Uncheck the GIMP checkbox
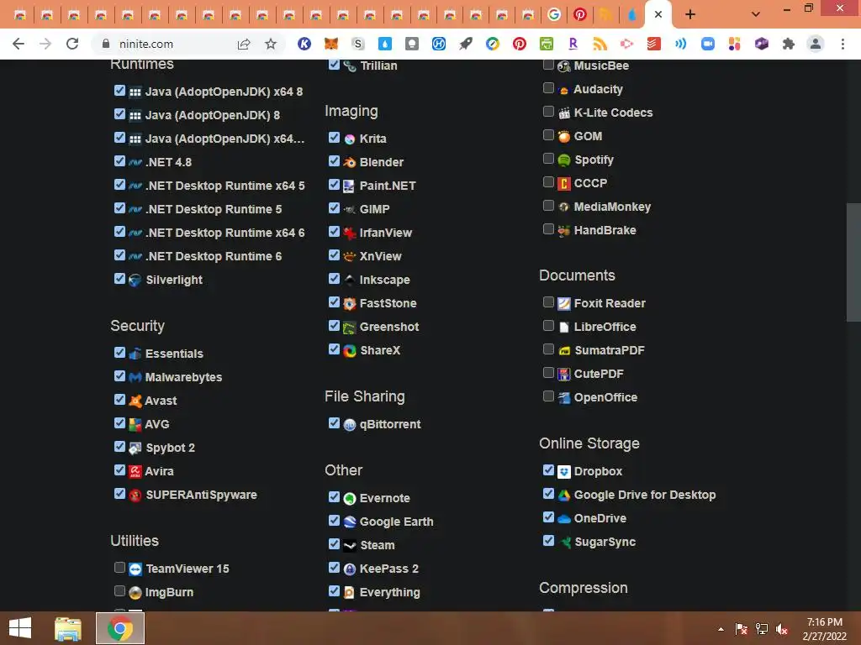 (x=334, y=208)
